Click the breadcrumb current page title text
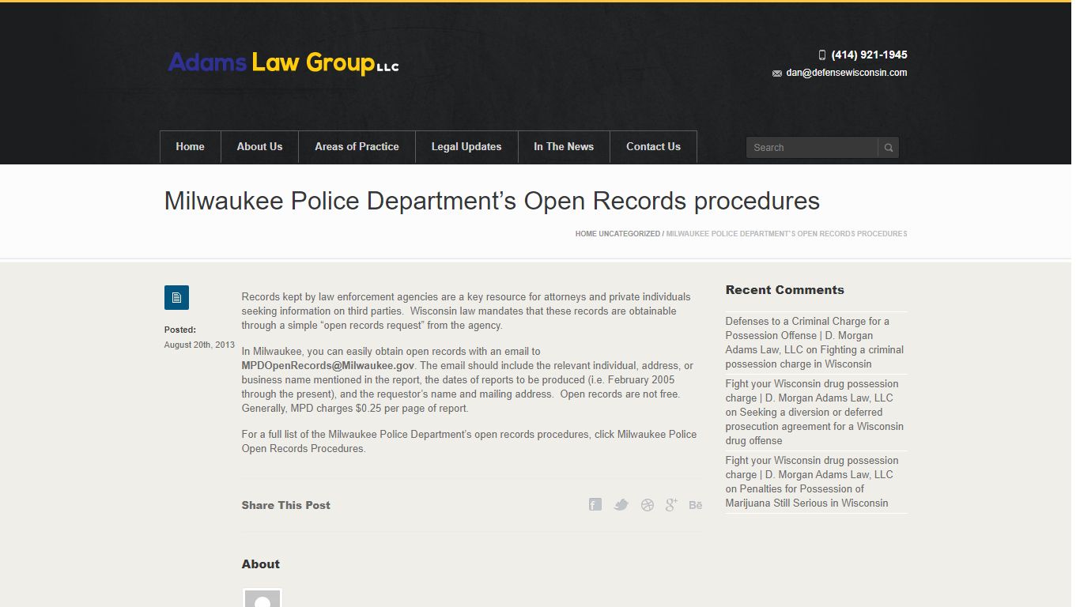This screenshot has width=1080, height=607. 787,234
